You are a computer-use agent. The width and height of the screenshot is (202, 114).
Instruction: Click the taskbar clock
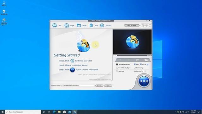(x=193, y=112)
